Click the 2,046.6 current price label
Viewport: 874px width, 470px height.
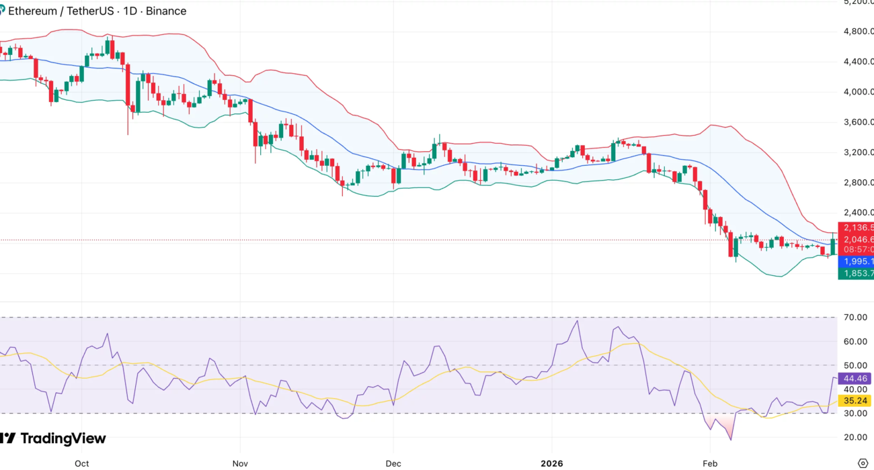[x=855, y=239]
